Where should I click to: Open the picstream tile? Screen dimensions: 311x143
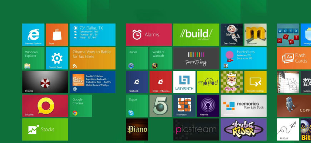tap(196, 129)
